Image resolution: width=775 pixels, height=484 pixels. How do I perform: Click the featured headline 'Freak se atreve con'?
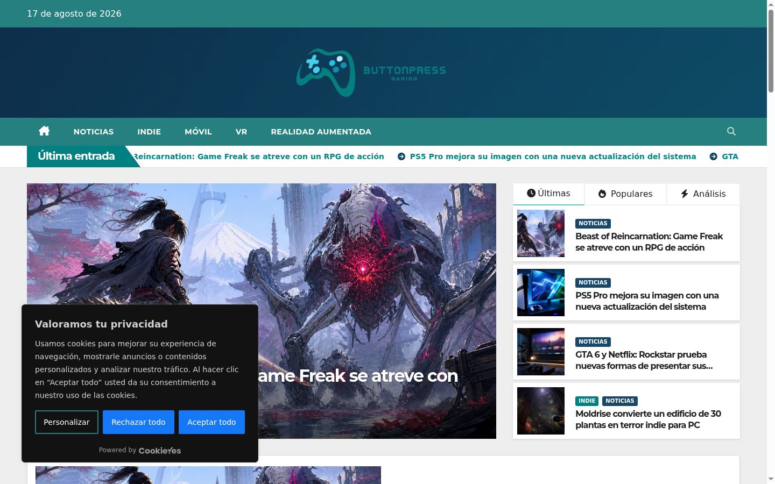378,375
